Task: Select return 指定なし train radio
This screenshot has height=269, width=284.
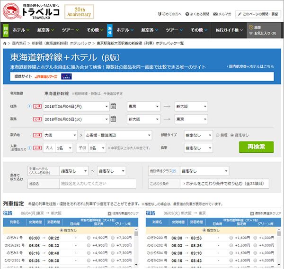Action: coord(204,230)
